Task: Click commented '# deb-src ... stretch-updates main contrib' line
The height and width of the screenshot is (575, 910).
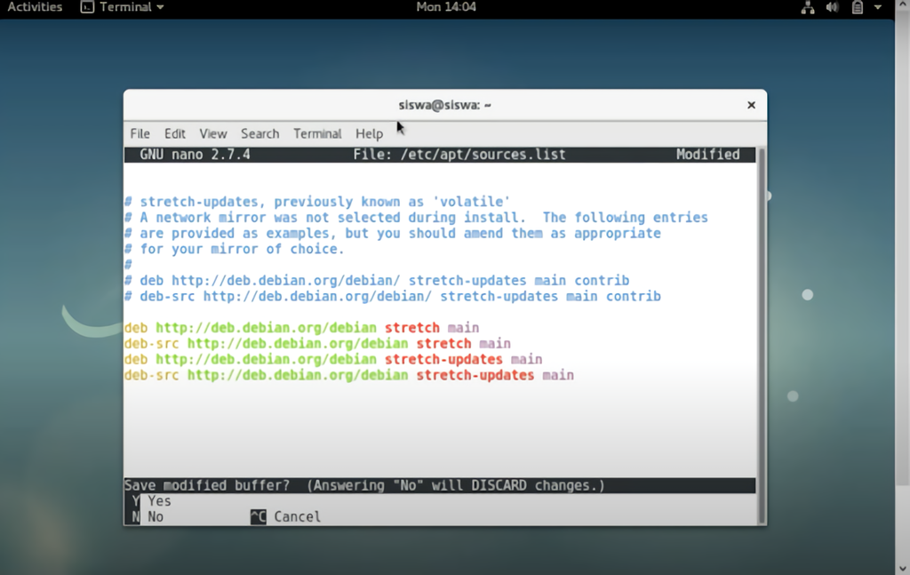Action: point(392,296)
